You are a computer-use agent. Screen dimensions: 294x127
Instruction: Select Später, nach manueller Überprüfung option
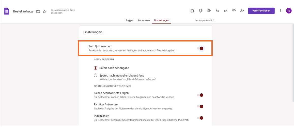[96, 76]
